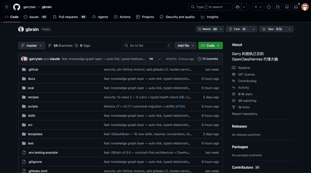Toggle Watch for the repository
The image size is (311, 173).
pos(207,29)
